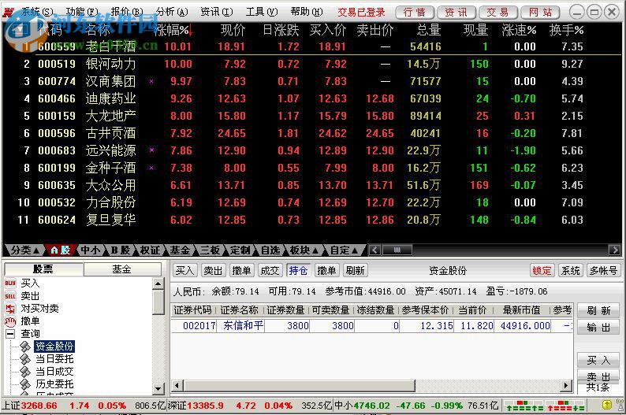Screen dimensions: 626x415
Task: Switch to the 三板 tab
Action: 210,250
